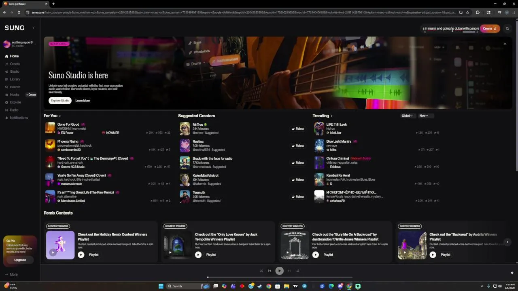The height and width of the screenshot is (291, 518).
Task: Open the browser three-dot menu
Action: [x=514, y=13]
